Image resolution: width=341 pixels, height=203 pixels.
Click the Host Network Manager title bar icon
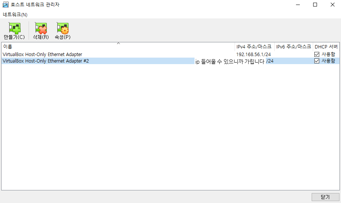click(5, 5)
